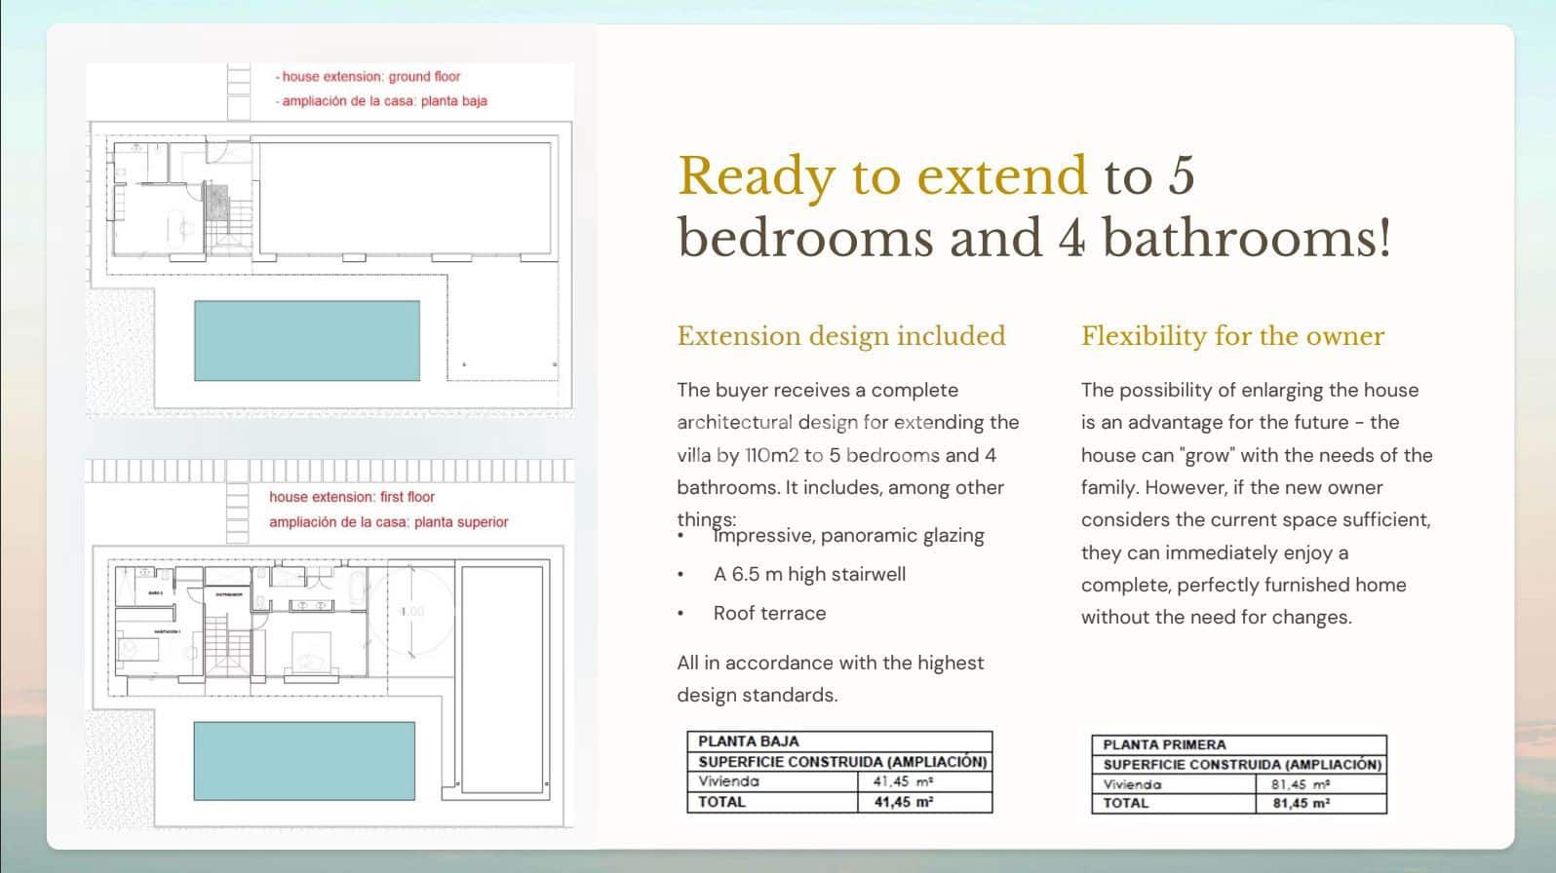Click the red 'house extension: first floor' label
1556x873 pixels.
[x=352, y=497]
